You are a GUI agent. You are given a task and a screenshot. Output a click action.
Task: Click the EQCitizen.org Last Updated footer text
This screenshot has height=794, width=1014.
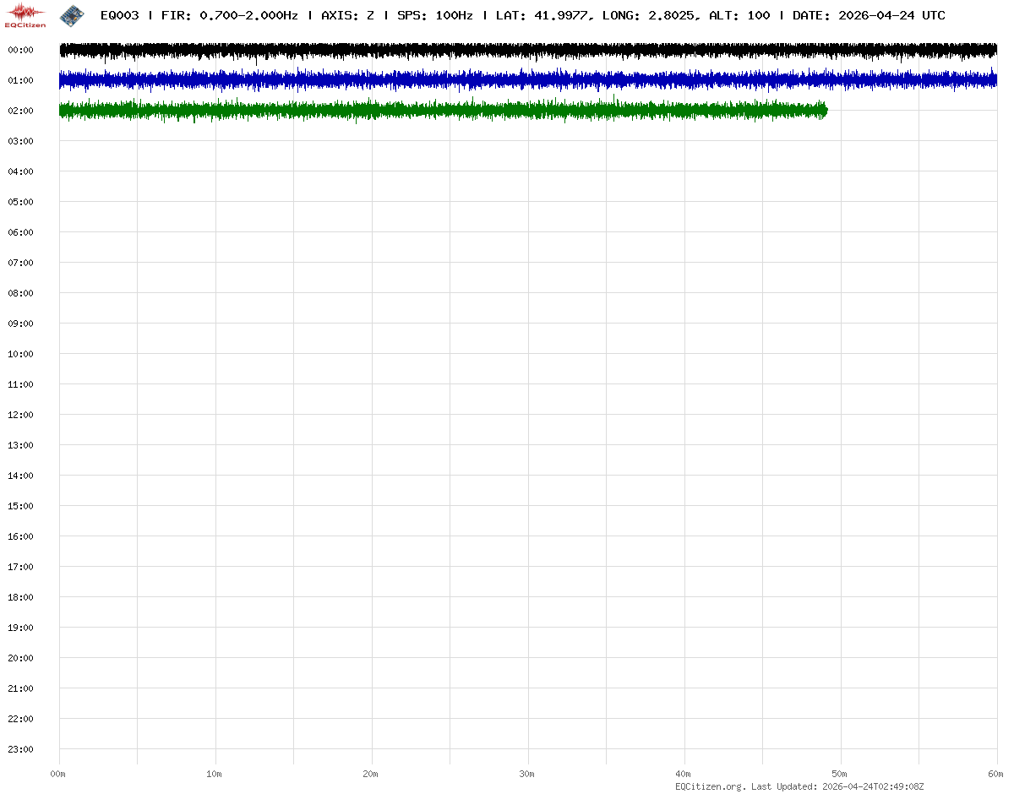tap(799, 786)
